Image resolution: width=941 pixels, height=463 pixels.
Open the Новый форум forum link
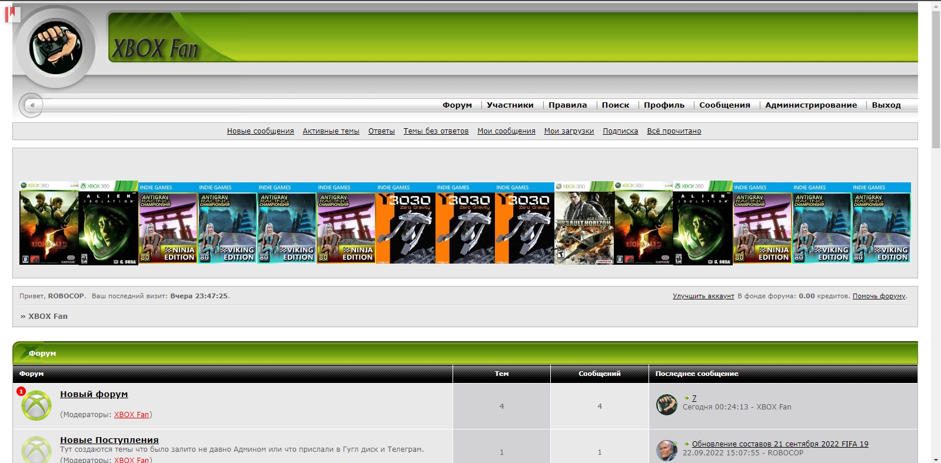(94, 394)
